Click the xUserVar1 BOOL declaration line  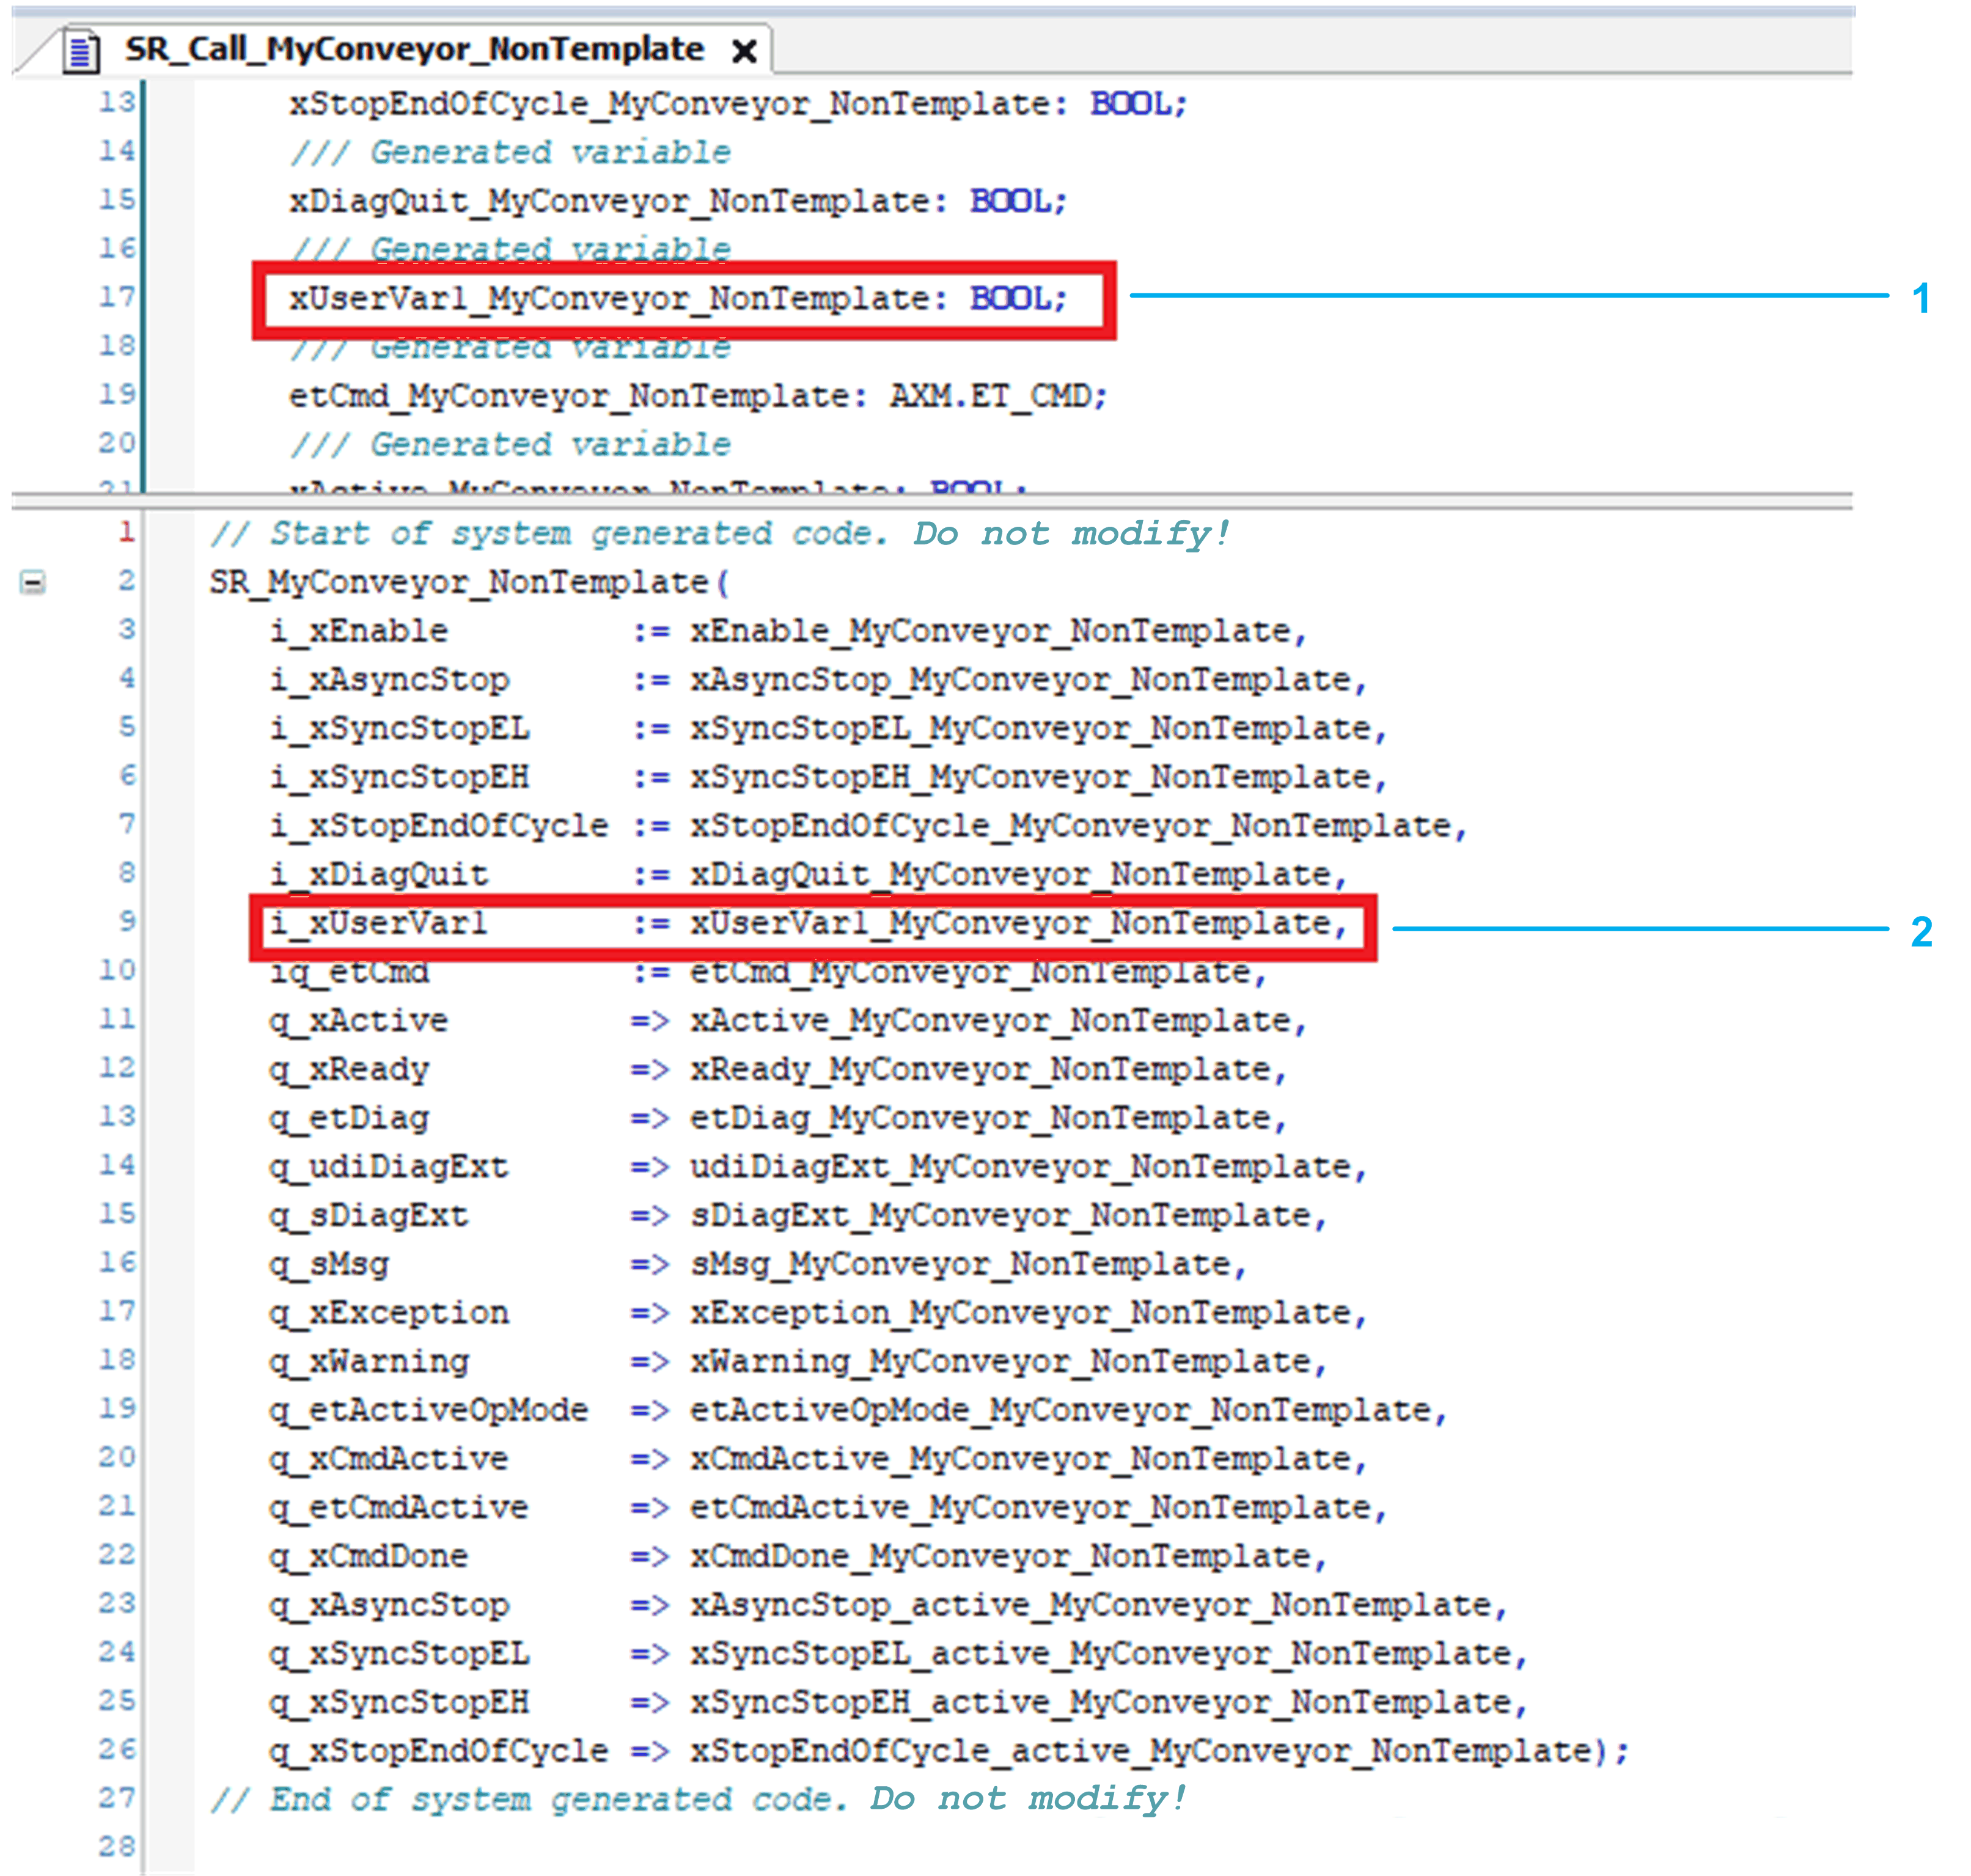coord(678,299)
